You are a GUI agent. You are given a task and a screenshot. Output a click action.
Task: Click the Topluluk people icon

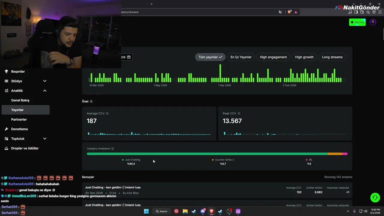[6, 139]
